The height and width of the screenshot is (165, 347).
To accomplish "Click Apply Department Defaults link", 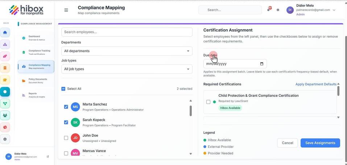I will [x=316, y=84].
